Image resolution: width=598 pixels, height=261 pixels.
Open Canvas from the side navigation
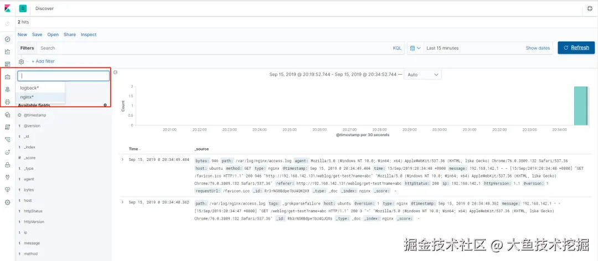coord(8,77)
